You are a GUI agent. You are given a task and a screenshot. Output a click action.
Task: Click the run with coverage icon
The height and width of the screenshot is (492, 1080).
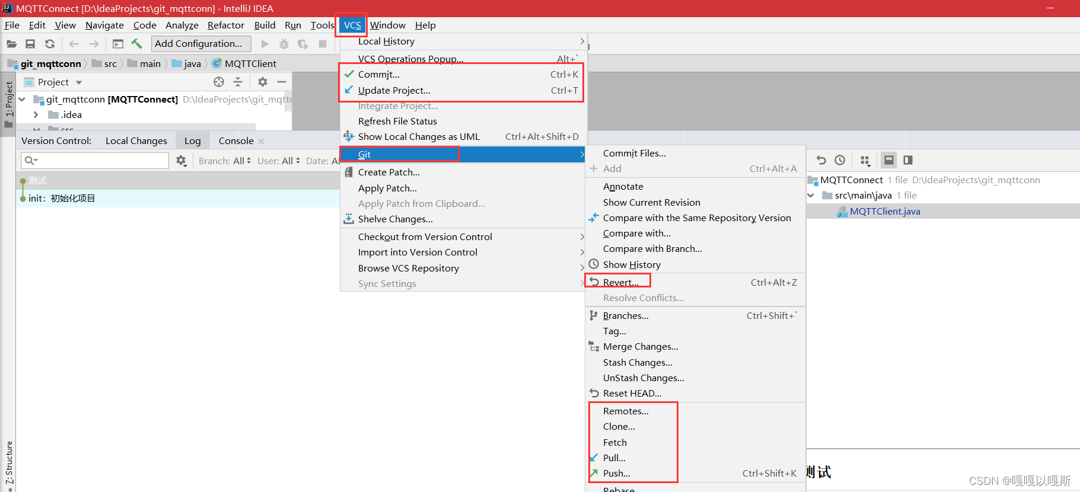click(x=303, y=44)
